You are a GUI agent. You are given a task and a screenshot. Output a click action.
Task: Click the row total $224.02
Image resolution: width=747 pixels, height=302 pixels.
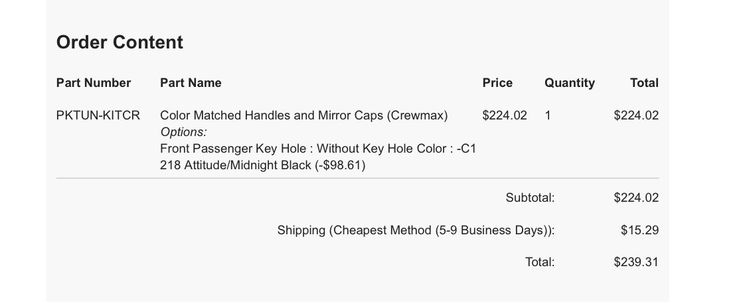pyautogui.click(x=636, y=115)
